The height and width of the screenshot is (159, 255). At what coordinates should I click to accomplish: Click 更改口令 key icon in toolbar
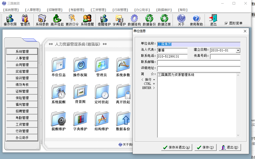tap(72, 20)
